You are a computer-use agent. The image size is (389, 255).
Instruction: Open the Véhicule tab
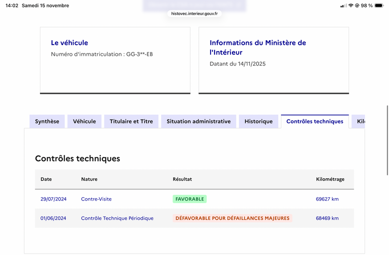pyautogui.click(x=85, y=121)
